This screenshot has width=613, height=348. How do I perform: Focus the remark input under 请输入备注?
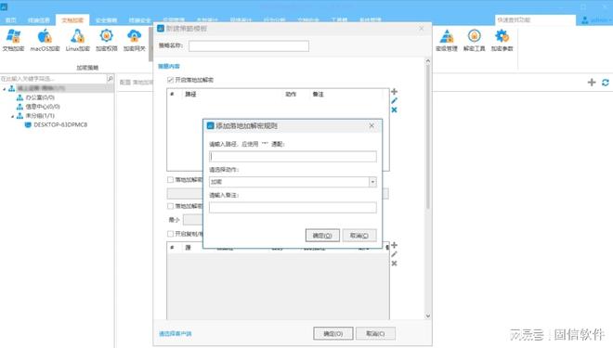point(293,207)
